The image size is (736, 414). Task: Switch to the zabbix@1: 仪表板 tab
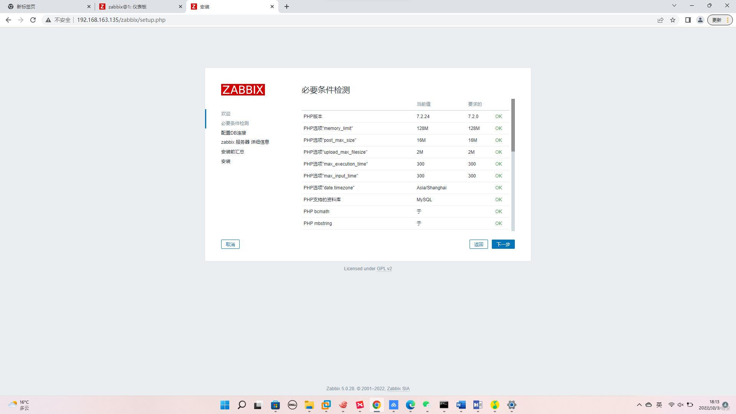[x=140, y=7]
